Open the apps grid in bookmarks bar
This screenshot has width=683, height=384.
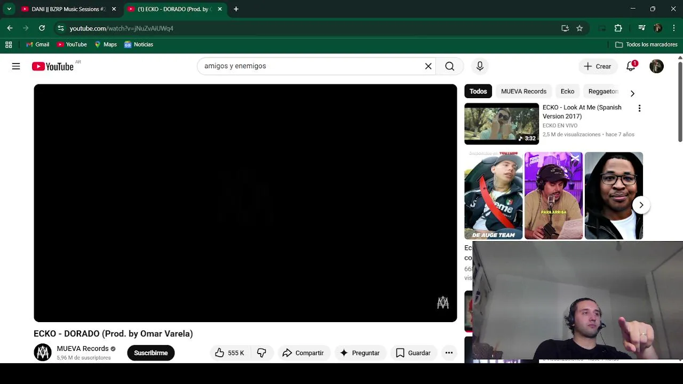coord(9,44)
